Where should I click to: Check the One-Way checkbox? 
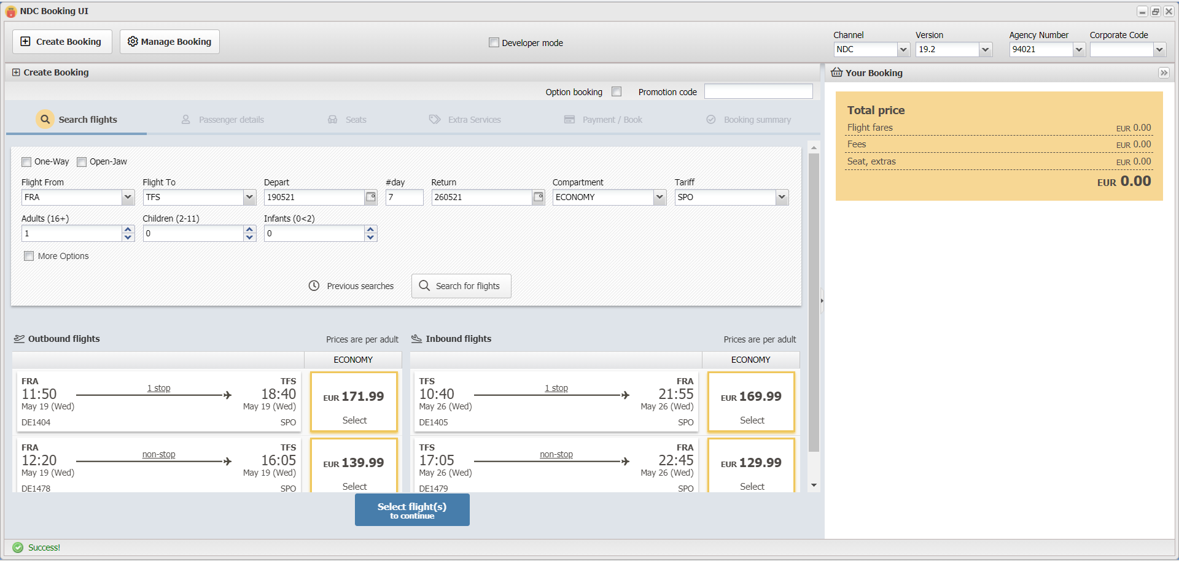(26, 161)
